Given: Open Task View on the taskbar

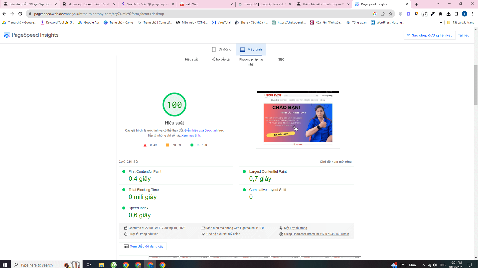Looking at the screenshot, I should pos(89,265).
